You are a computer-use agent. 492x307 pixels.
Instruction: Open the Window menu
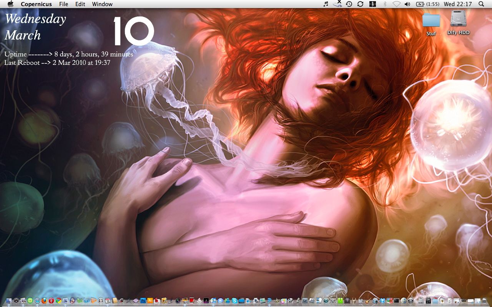(x=102, y=4)
